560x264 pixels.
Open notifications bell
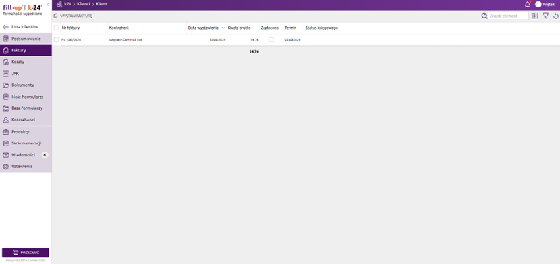[528, 5]
